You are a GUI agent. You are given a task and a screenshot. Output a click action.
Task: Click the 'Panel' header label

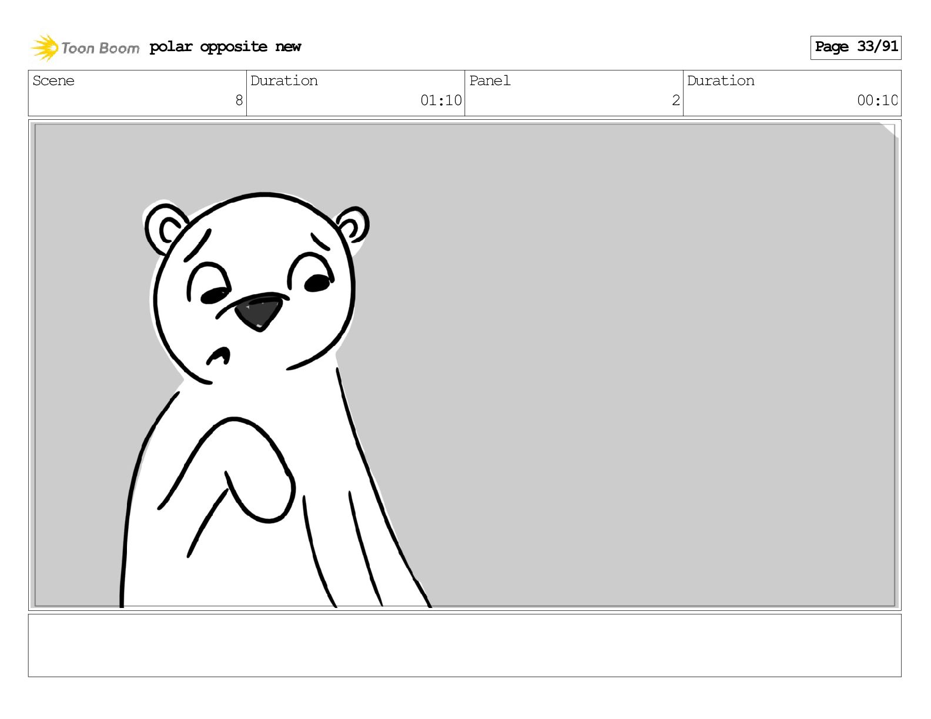490,80
